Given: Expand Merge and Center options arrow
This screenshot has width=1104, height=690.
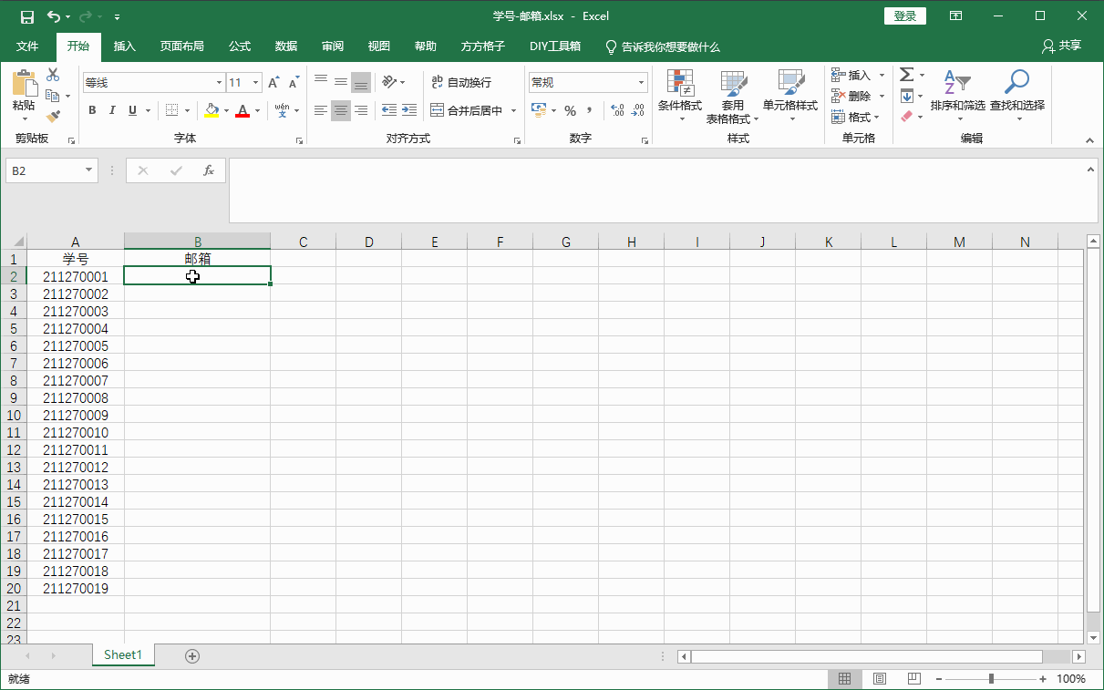Looking at the screenshot, I should (513, 110).
